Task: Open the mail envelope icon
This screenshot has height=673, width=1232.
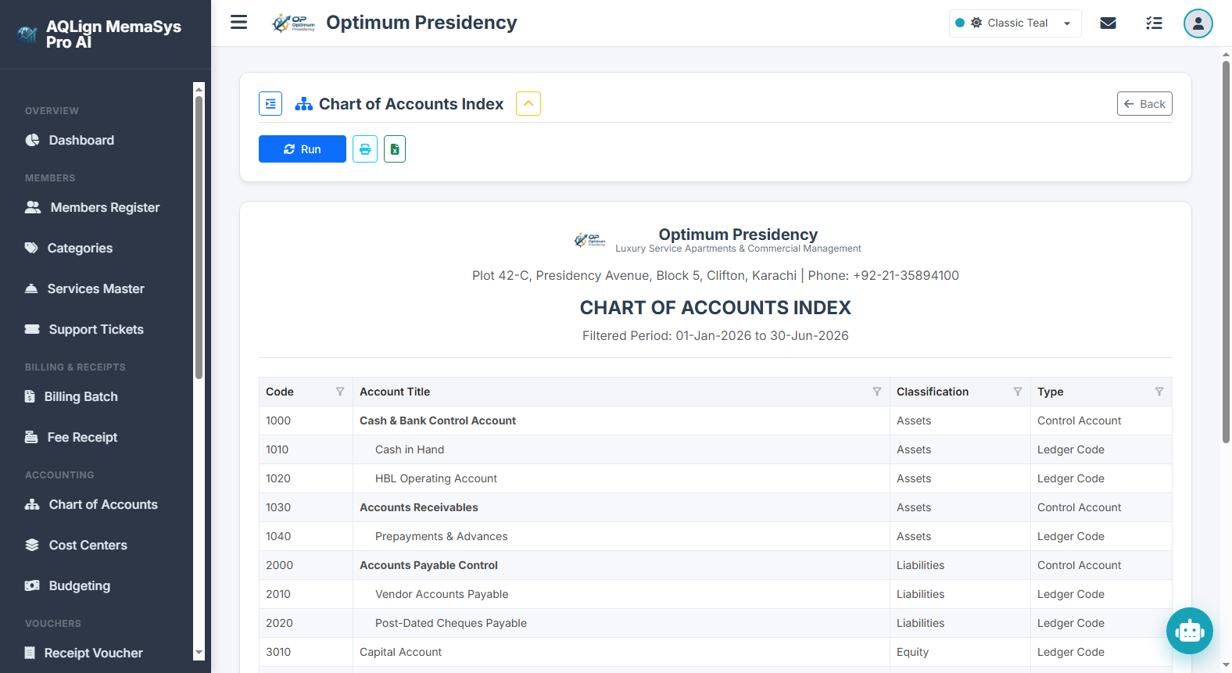Action: coord(1108,23)
